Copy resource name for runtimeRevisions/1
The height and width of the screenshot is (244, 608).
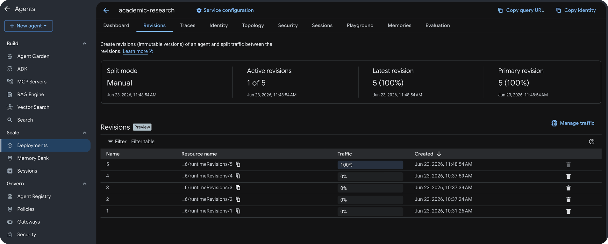pos(238,211)
